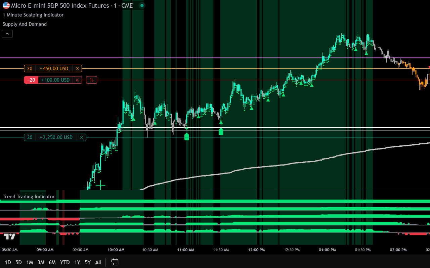Click the US flag symbol icon
Viewport: 430px width, 268px height.
tap(6, 5)
